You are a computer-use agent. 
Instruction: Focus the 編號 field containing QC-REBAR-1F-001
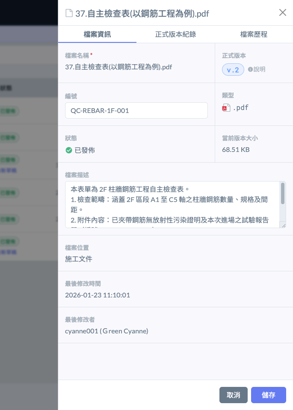[136, 110]
